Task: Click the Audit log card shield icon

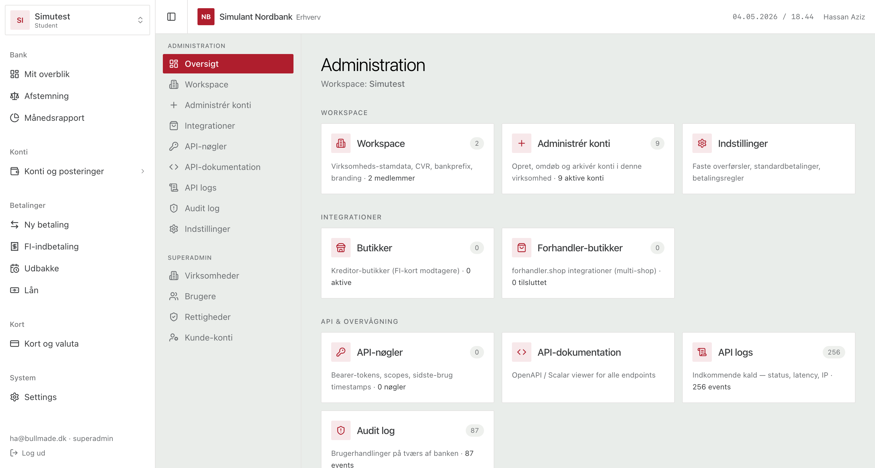Action: pos(341,431)
